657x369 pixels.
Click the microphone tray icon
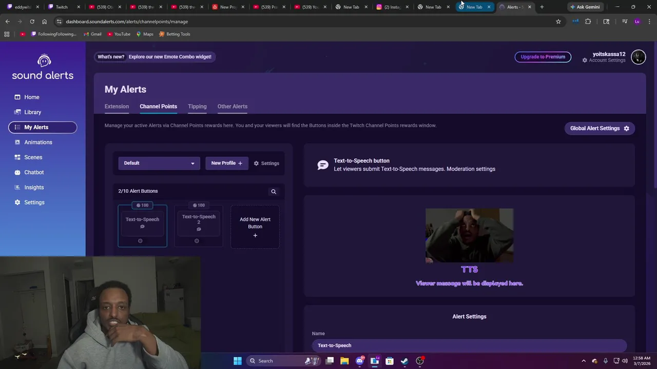pos(606,361)
